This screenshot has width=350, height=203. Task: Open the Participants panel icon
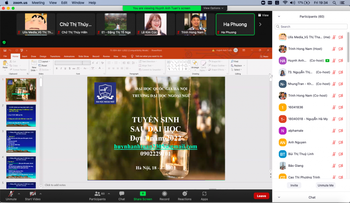(97, 194)
